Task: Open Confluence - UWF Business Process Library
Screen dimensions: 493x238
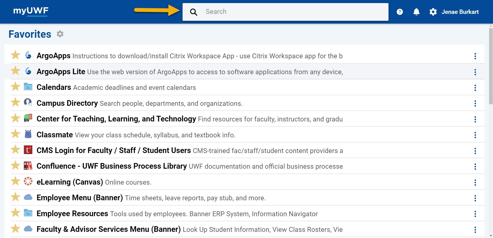Action: [x=112, y=166]
